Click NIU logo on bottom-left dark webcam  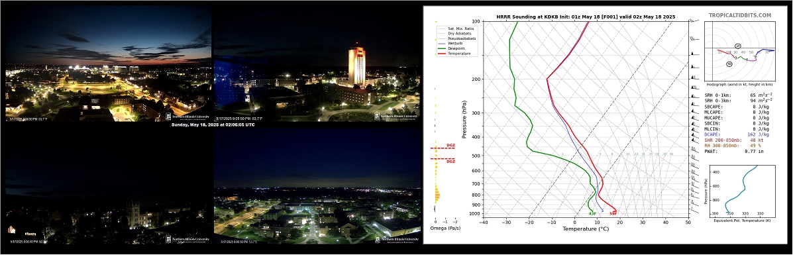point(187,239)
